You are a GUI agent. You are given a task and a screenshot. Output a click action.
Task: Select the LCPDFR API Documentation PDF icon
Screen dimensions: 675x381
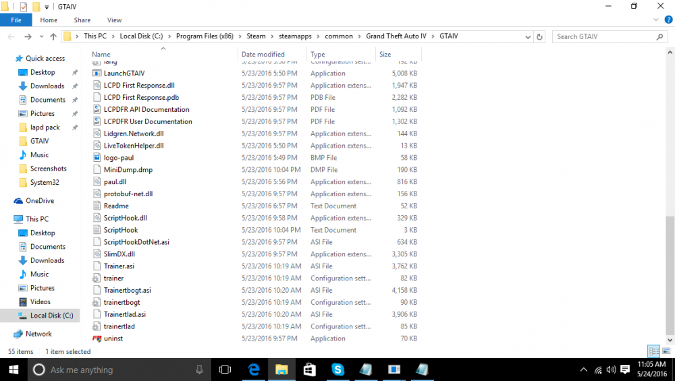tap(97, 109)
